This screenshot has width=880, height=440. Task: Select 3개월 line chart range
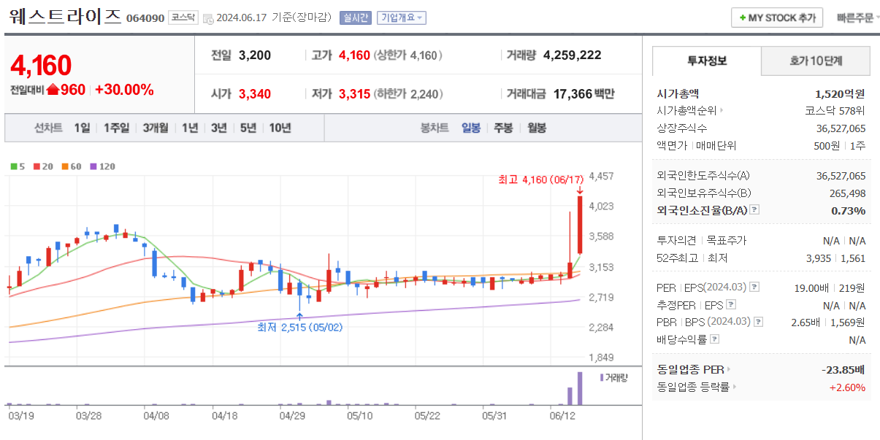click(155, 128)
